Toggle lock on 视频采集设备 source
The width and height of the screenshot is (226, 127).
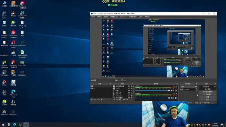pos(132,86)
